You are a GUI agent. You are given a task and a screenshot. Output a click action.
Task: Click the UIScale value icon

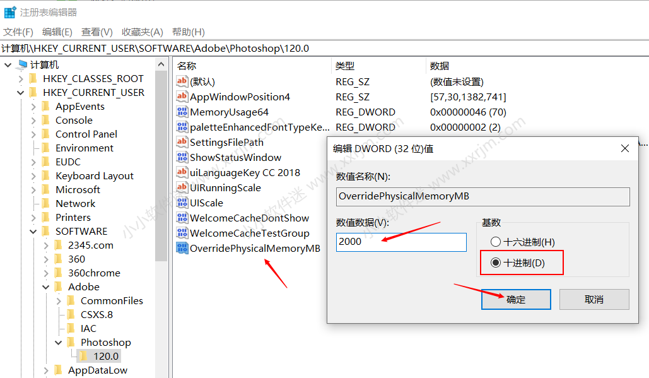coord(182,202)
